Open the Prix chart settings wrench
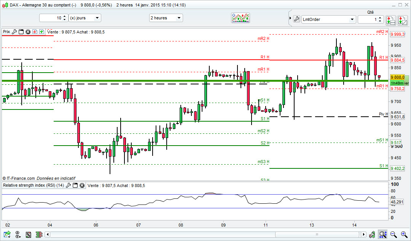 tap(14, 32)
